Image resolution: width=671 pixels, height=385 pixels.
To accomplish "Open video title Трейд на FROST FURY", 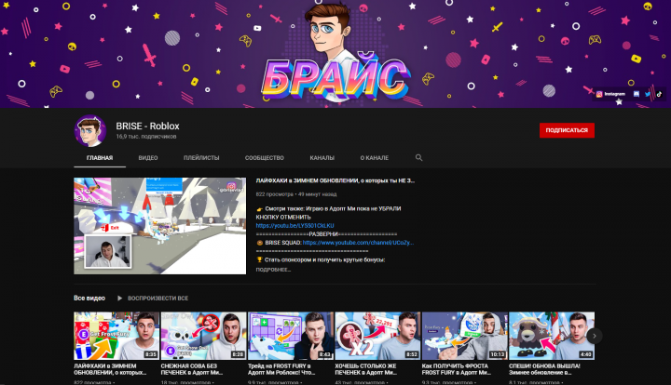I will [281, 369].
